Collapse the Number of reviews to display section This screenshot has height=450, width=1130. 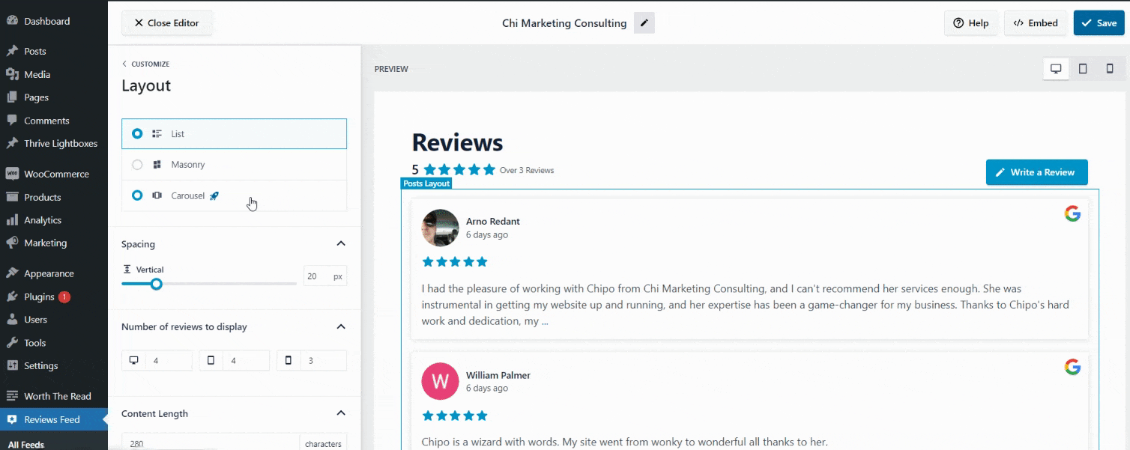pos(341,326)
